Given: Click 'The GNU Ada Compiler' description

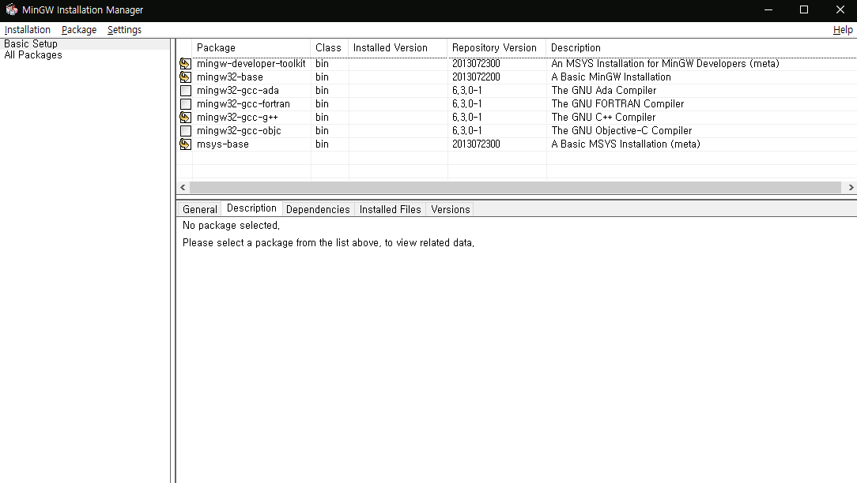Looking at the screenshot, I should [603, 91].
